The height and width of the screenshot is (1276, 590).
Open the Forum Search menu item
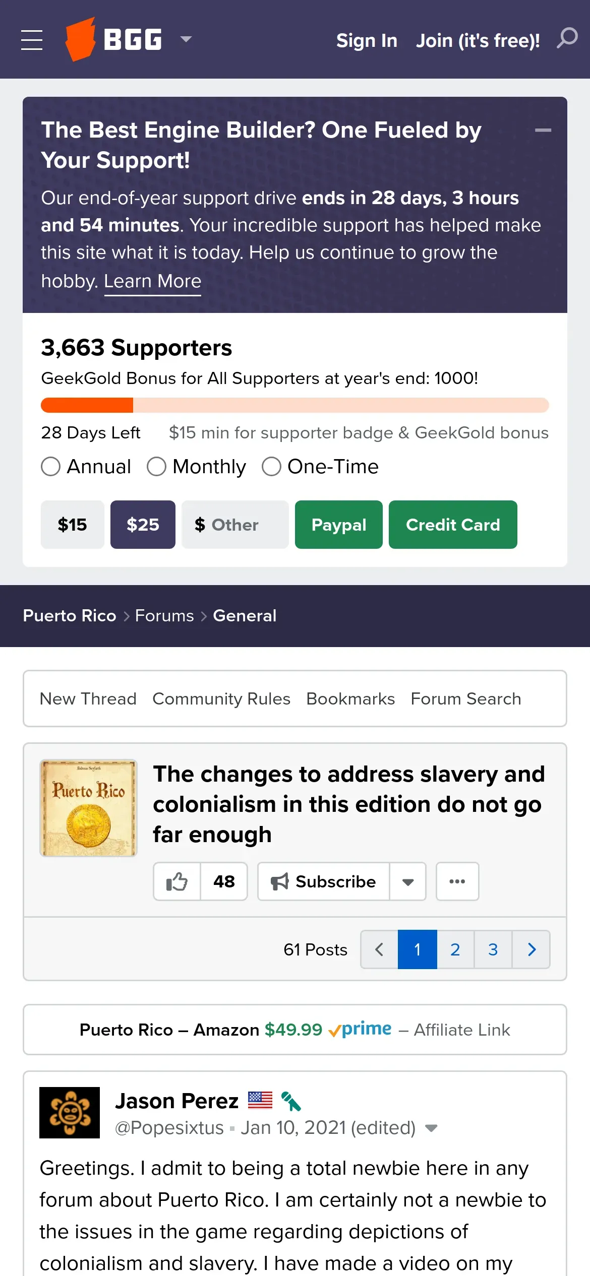pos(465,699)
